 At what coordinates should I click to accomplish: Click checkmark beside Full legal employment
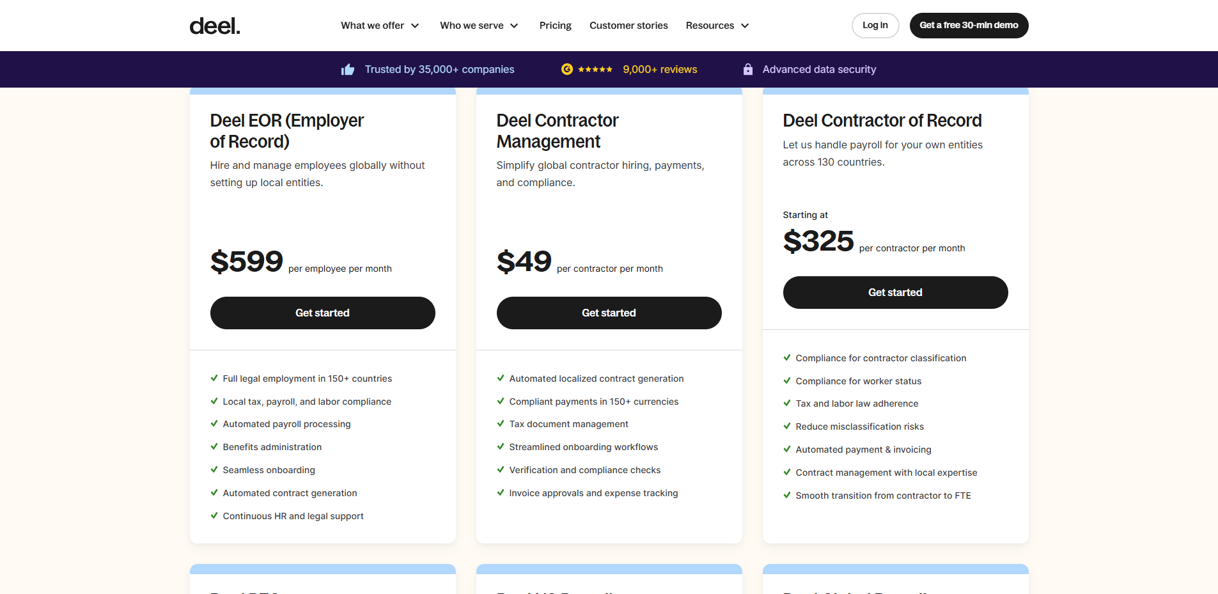[x=214, y=378]
